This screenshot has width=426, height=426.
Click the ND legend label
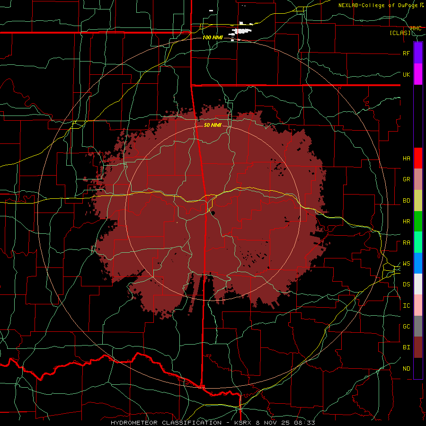pos(406,369)
